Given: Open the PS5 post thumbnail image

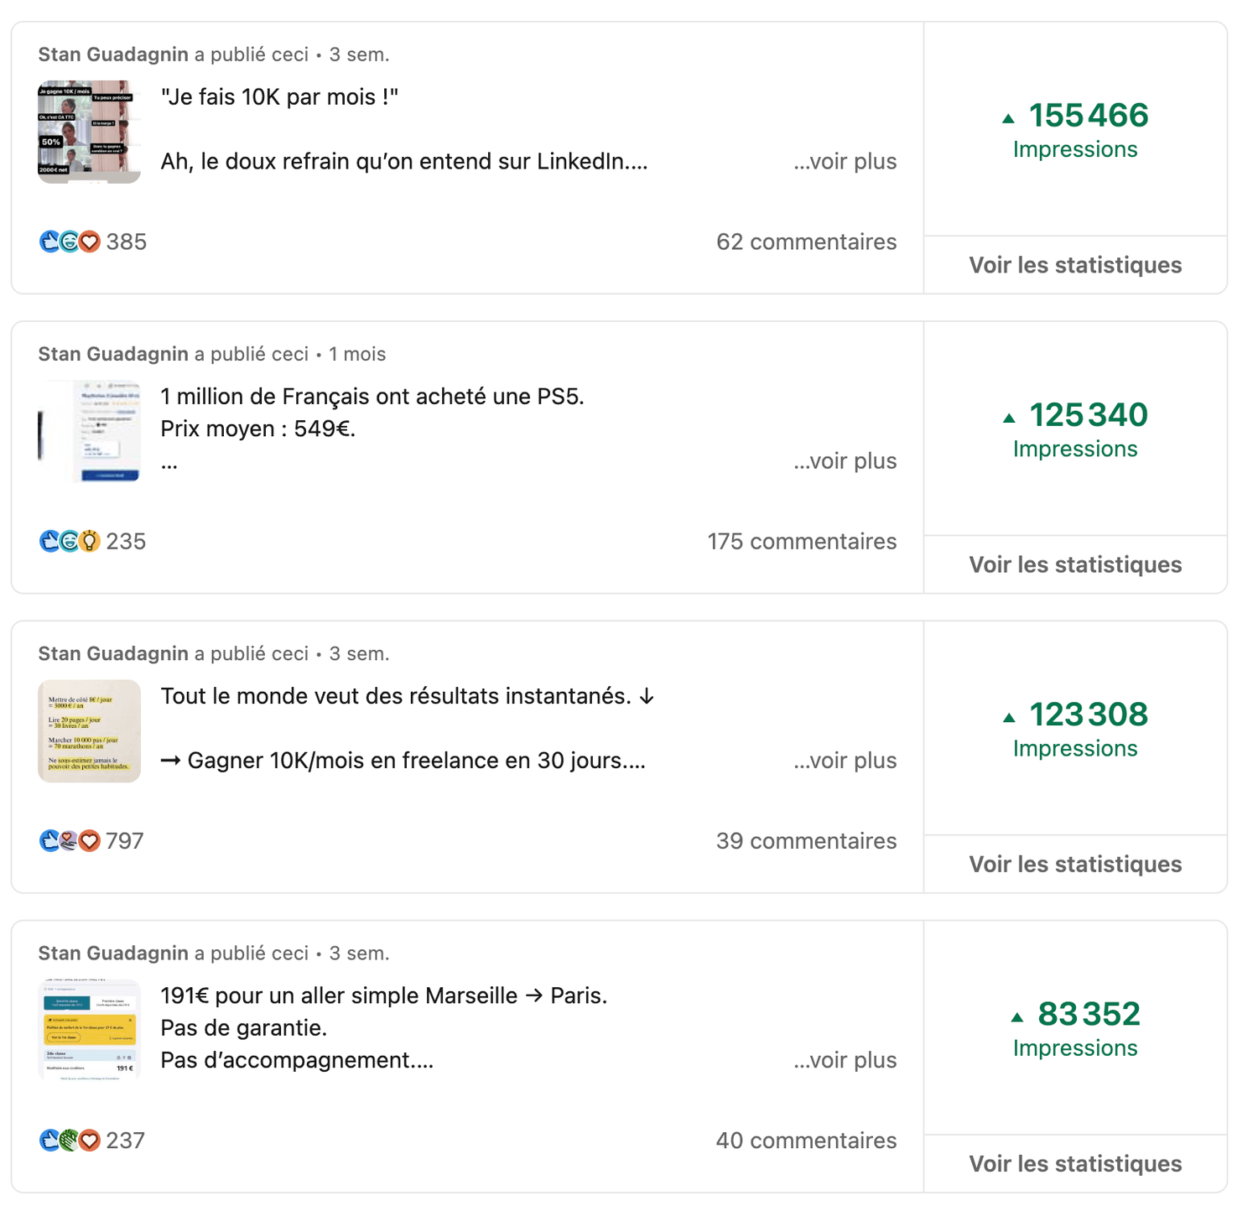Looking at the screenshot, I should (89, 431).
